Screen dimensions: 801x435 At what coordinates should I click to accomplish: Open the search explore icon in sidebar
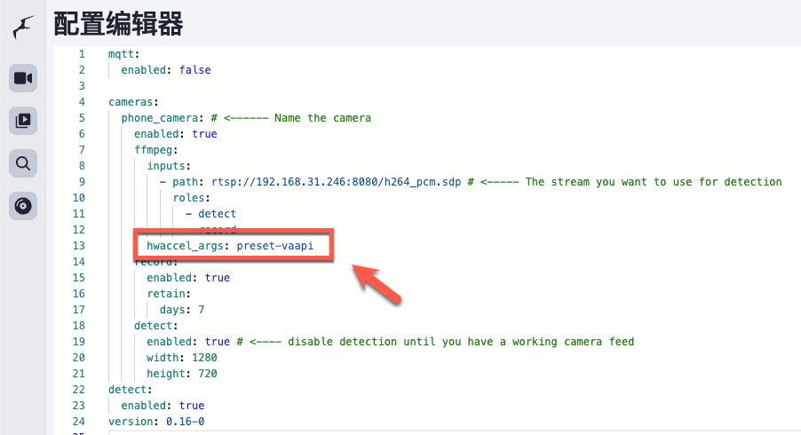coord(23,162)
